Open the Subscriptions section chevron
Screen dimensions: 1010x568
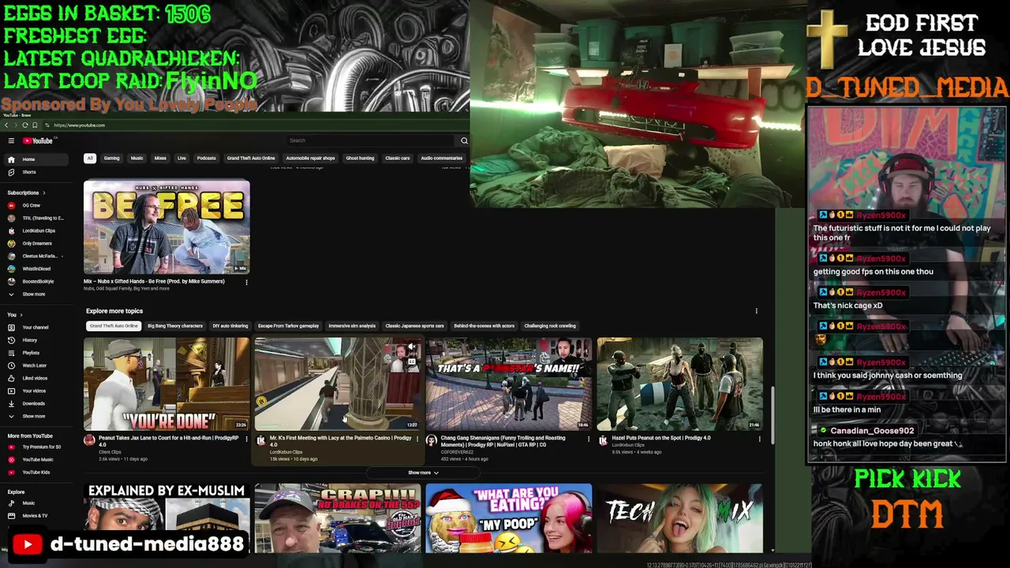tap(44, 192)
